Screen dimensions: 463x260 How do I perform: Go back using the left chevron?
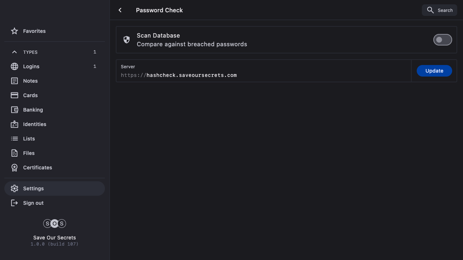click(120, 10)
